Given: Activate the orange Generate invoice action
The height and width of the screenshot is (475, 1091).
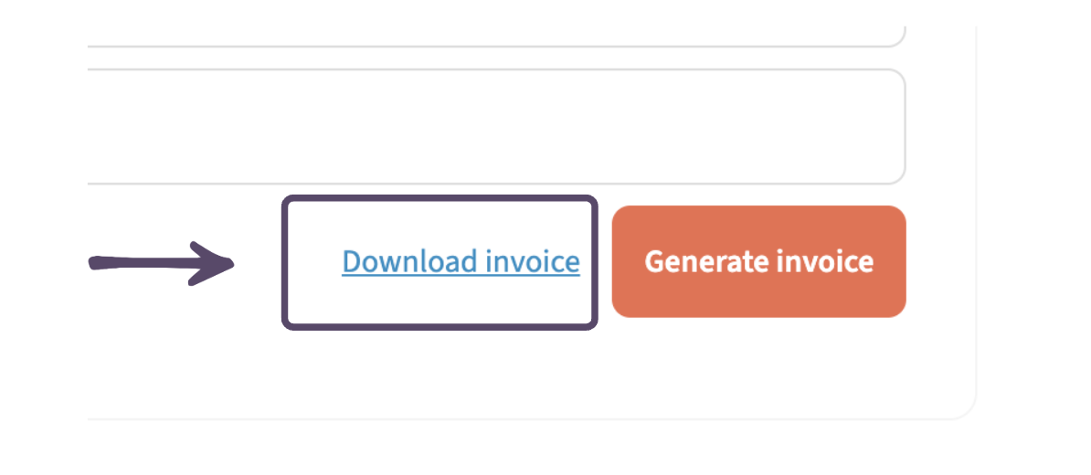Looking at the screenshot, I should (758, 261).
